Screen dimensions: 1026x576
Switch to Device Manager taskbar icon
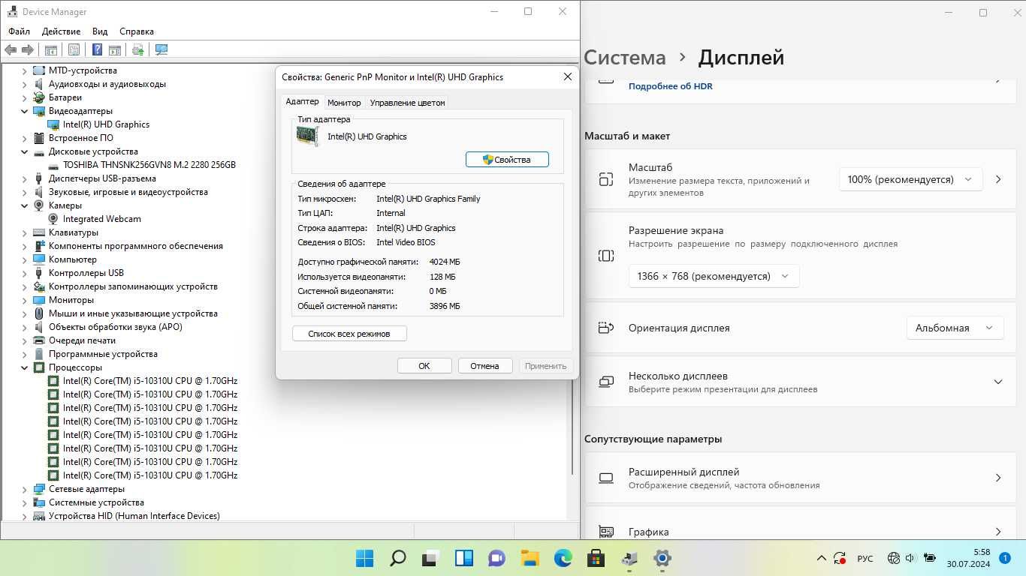click(629, 558)
